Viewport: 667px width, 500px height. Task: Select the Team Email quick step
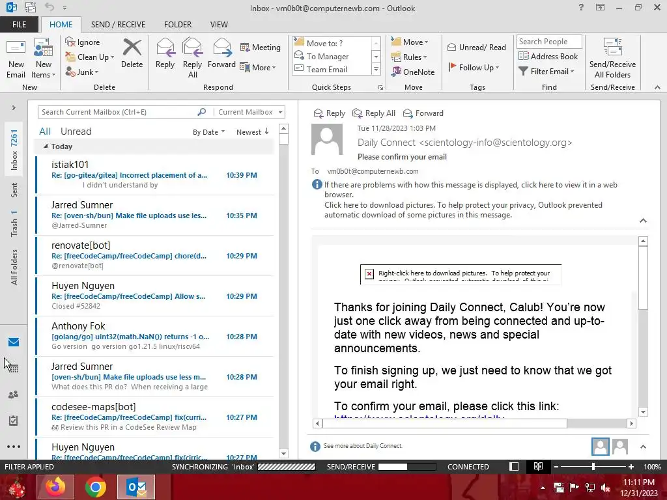click(332, 69)
